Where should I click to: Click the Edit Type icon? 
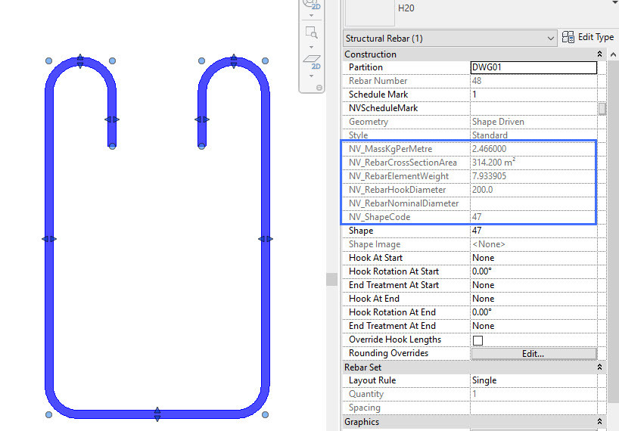coord(568,38)
